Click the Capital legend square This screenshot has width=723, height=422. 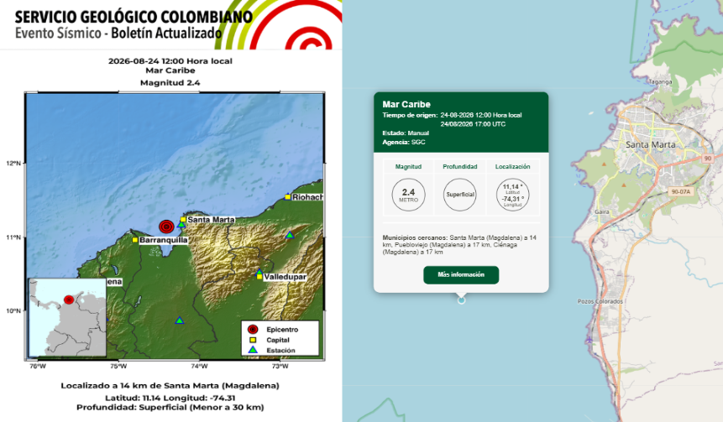tap(253, 340)
